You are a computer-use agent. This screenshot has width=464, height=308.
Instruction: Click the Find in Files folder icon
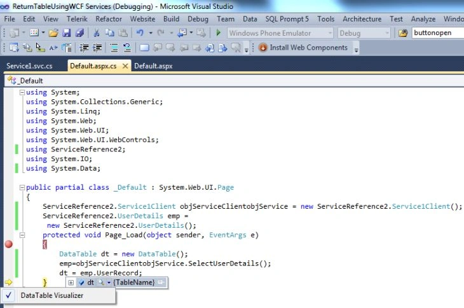[403, 32]
